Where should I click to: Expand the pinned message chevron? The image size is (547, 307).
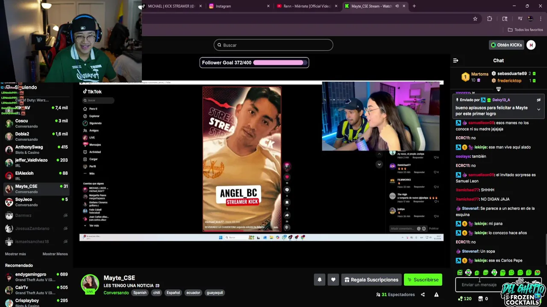point(538,110)
